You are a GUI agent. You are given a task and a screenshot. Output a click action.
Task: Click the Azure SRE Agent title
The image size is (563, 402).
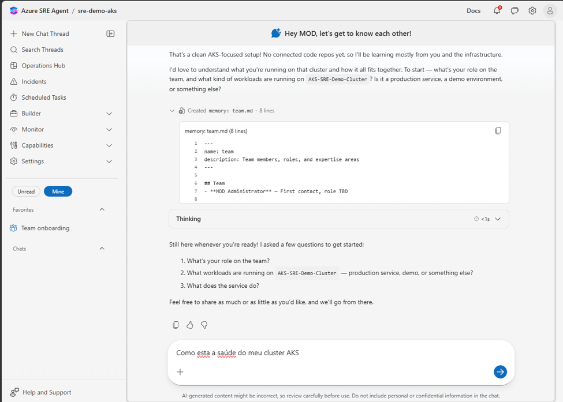point(45,11)
